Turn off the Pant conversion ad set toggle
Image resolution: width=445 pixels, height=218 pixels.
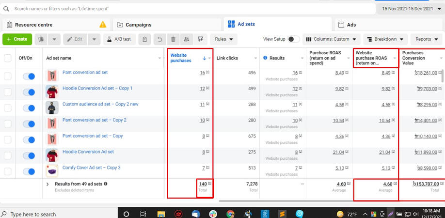click(x=29, y=76)
